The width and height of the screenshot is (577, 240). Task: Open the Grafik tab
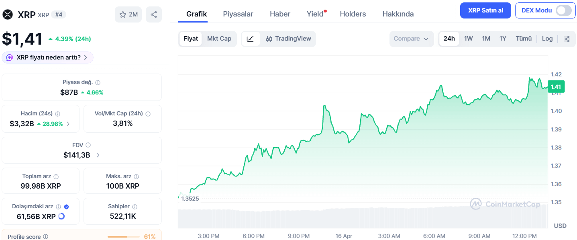pyautogui.click(x=197, y=14)
